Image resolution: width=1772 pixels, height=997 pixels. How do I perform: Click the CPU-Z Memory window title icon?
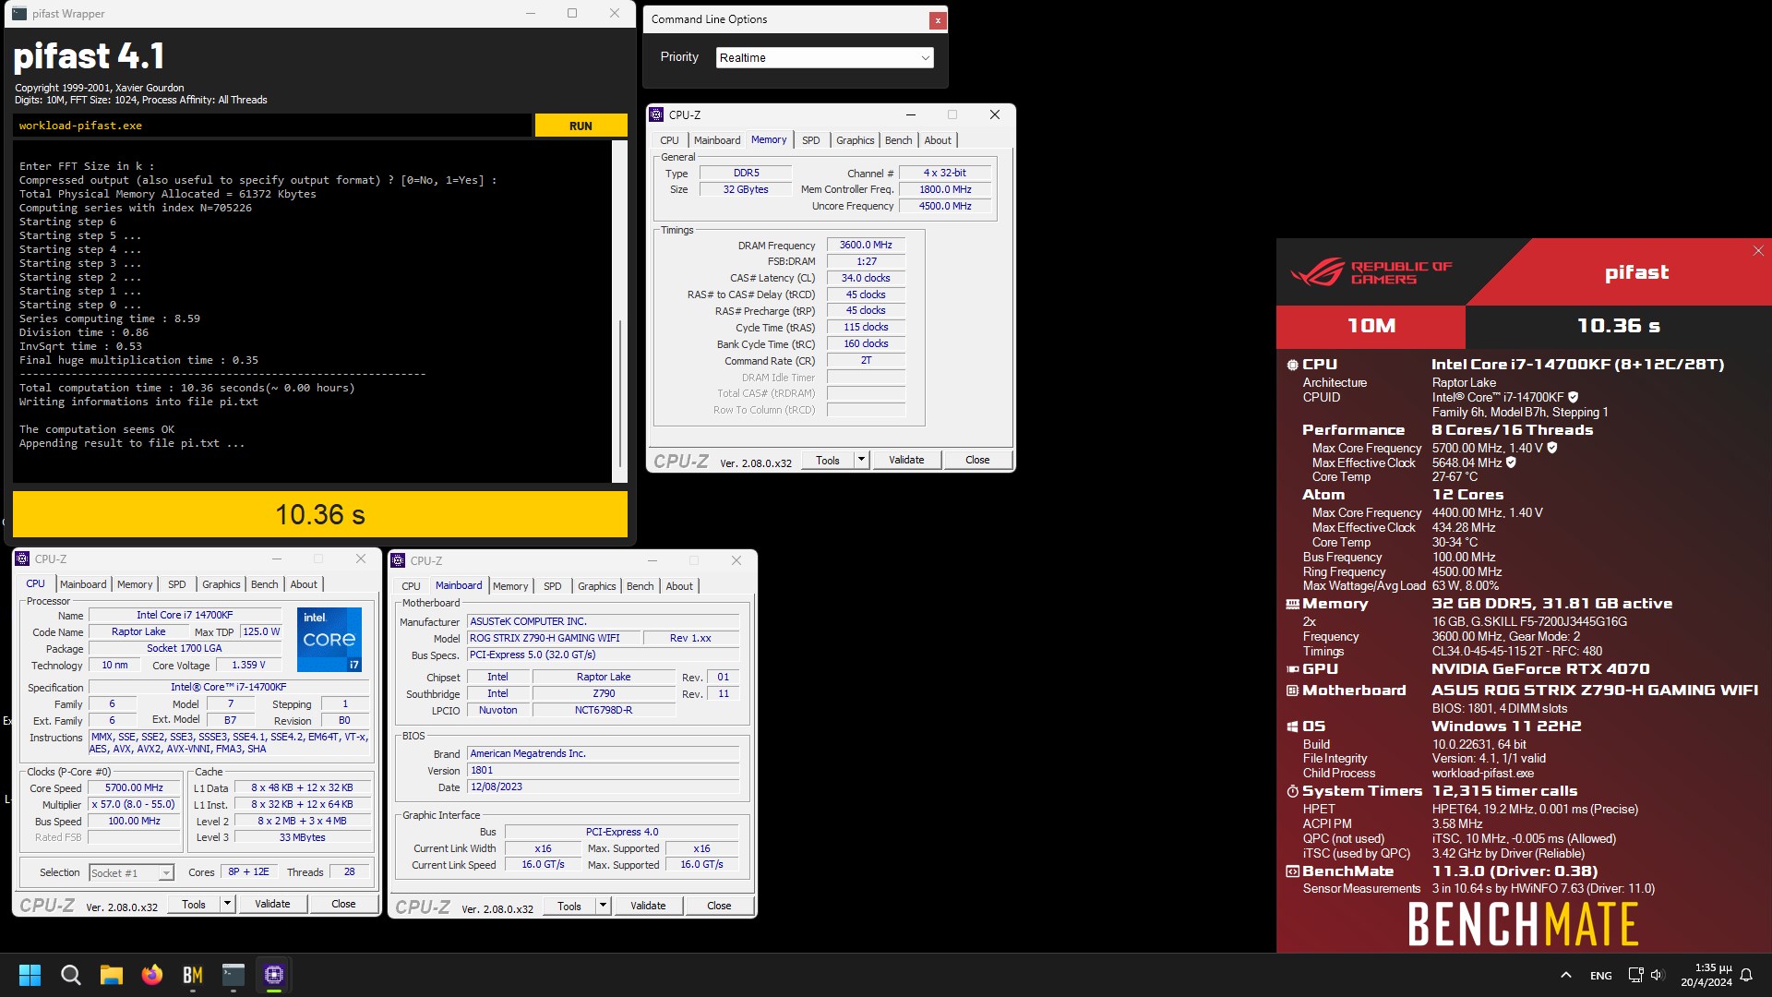pos(656,114)
